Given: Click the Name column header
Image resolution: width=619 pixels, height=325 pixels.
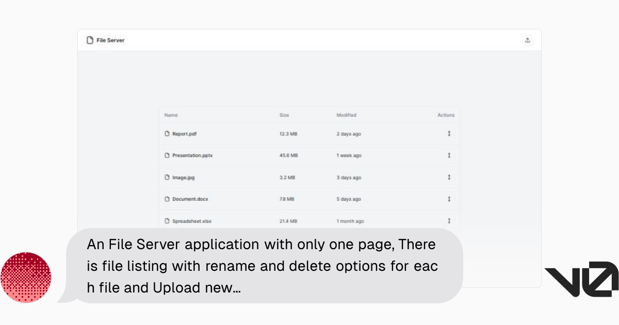Looking at the screenshot, I should click(171, 115).
